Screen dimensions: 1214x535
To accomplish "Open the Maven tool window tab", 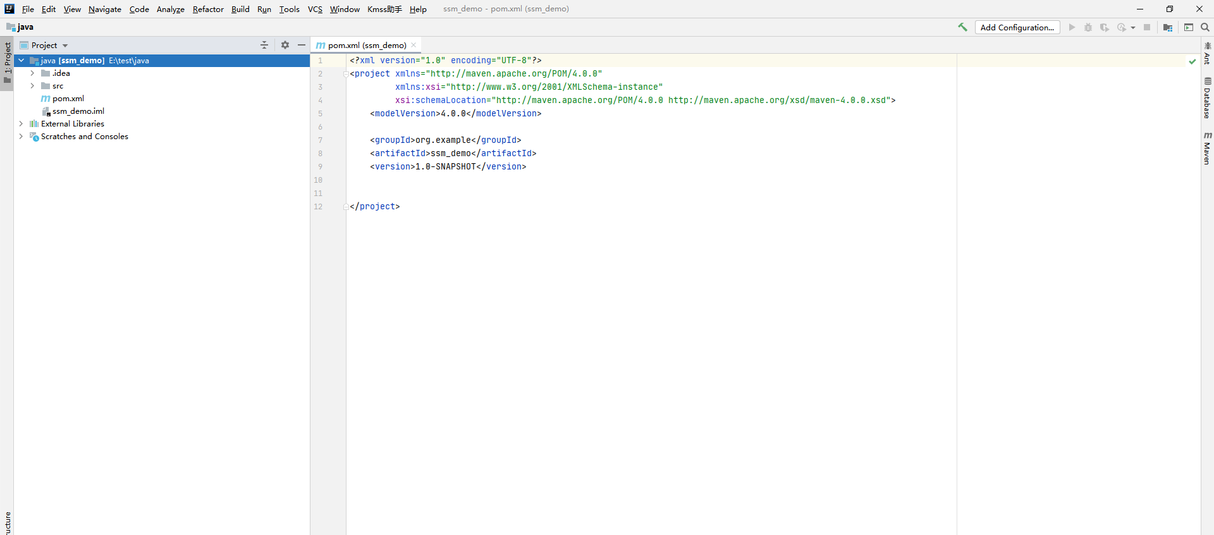I will 1207,149.
